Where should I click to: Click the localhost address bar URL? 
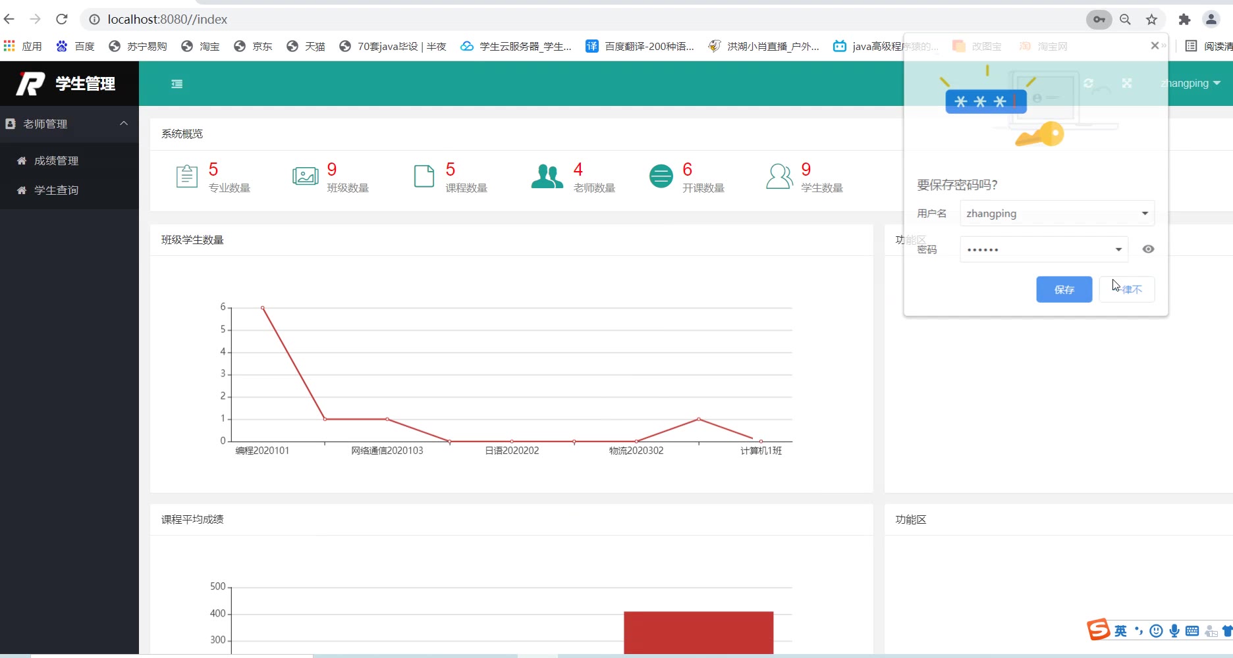pos(167,20)
